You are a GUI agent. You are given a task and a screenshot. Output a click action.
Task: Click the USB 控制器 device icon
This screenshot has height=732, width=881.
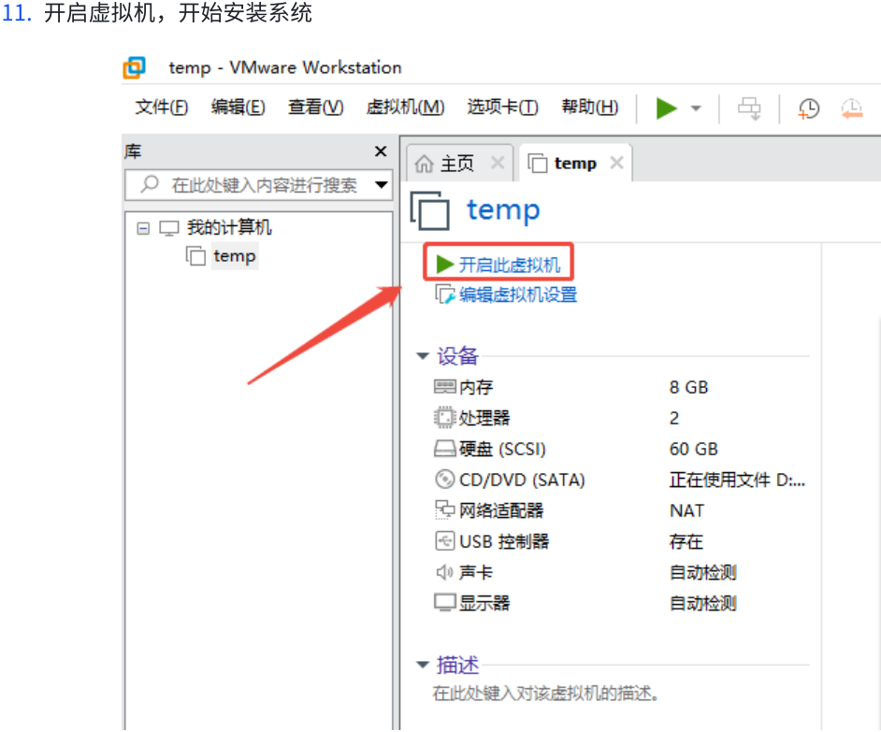point(444,541)
